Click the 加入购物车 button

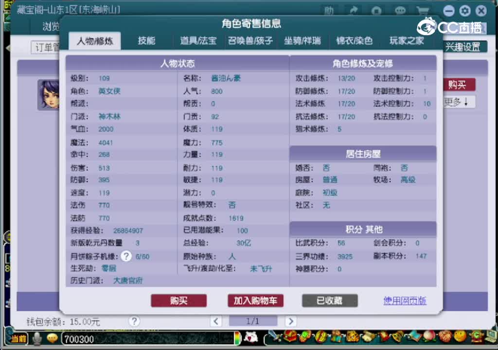tap(254, 300)
